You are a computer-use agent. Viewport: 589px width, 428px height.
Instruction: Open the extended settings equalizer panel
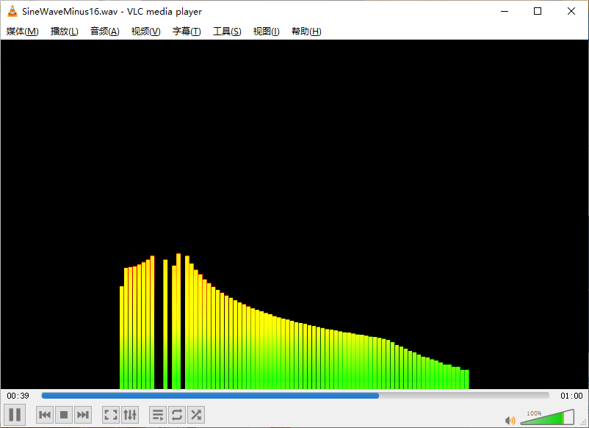130,414
